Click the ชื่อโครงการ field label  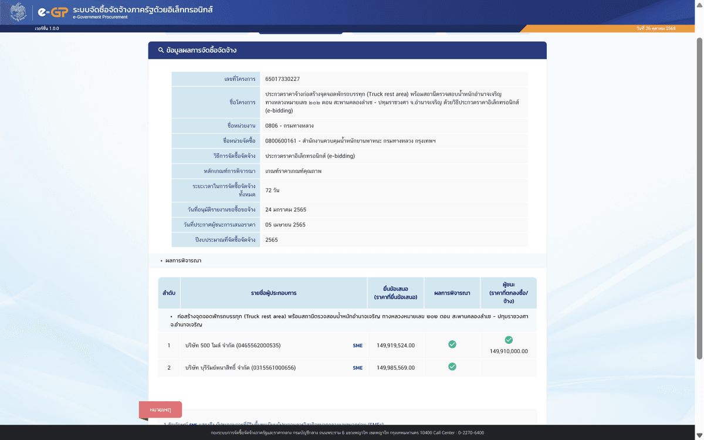(x=242, y=102)
